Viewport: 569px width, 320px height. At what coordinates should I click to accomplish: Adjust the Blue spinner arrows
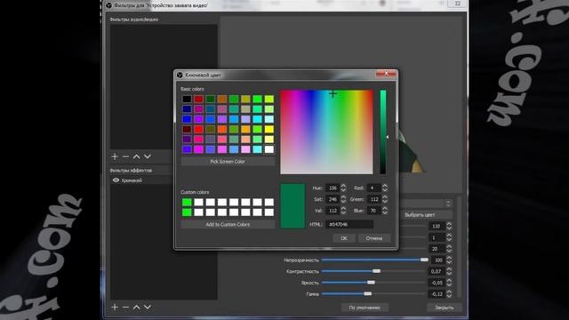click(385, 211)
